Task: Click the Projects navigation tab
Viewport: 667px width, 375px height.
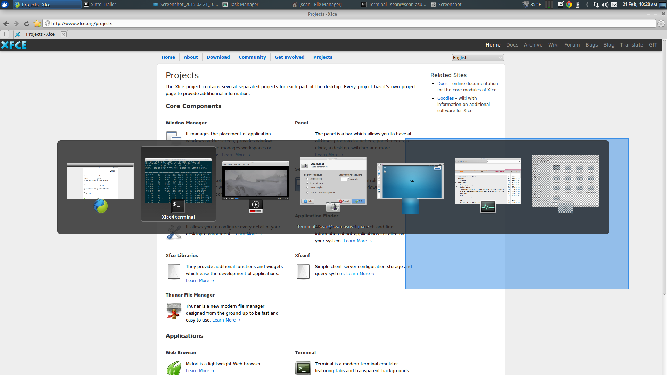Action: point(323,57)
